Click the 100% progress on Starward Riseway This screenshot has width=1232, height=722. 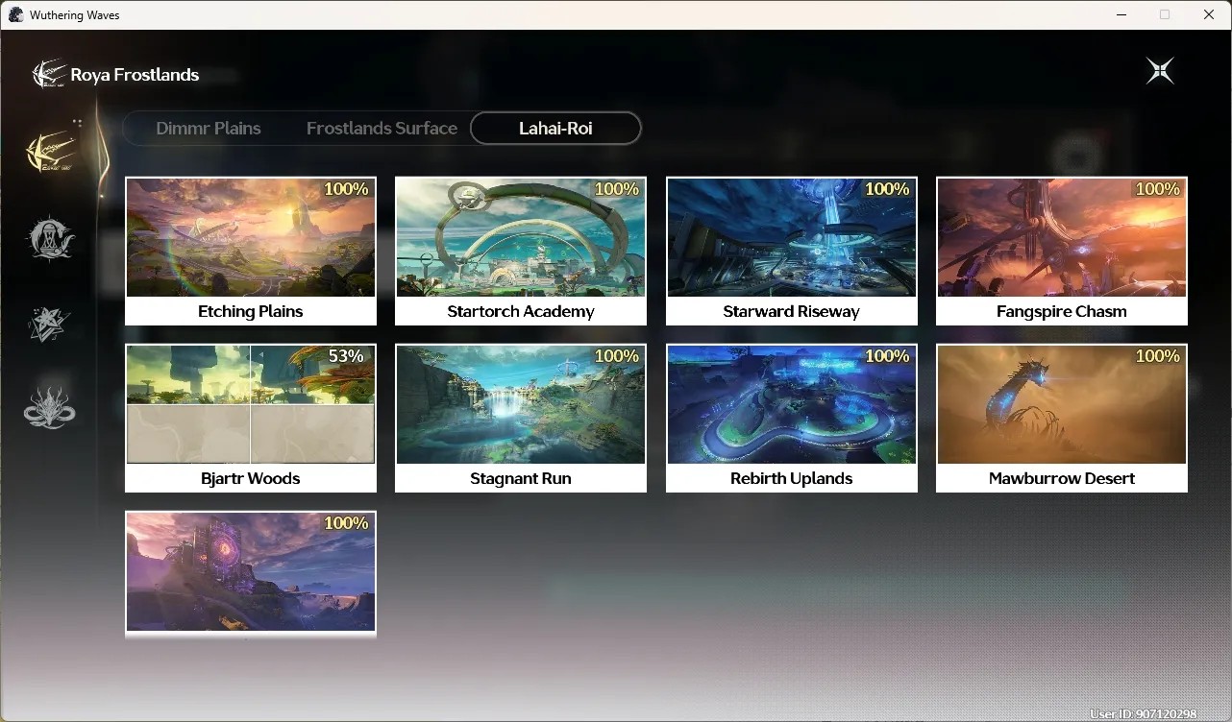[x=887, y=189]
